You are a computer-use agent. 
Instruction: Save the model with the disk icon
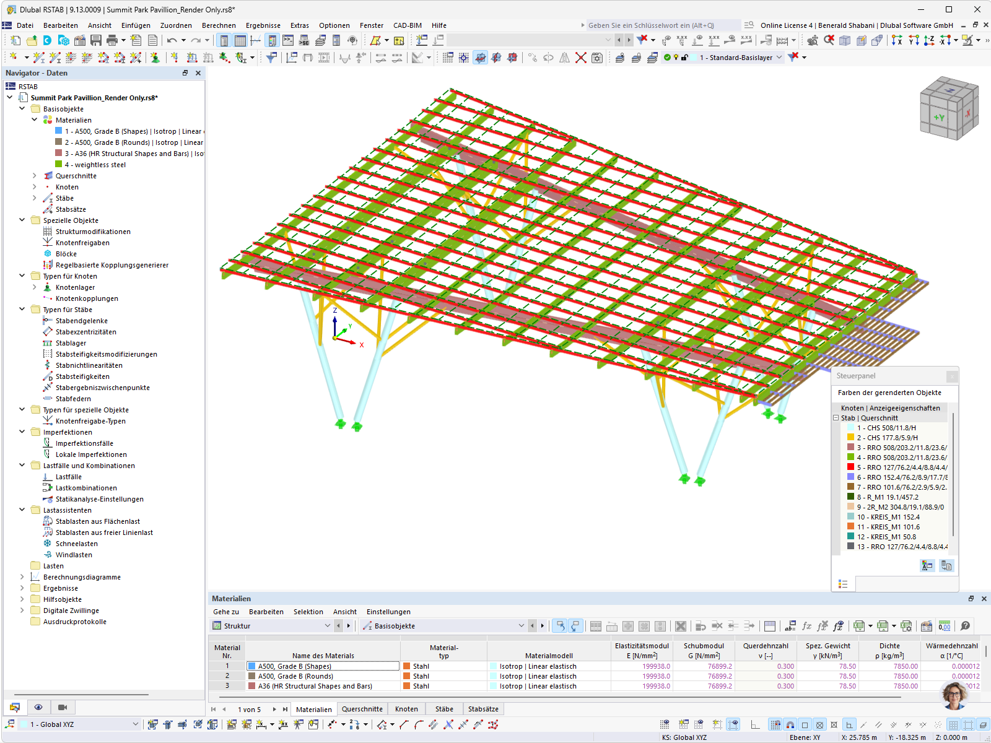click(96, 40)
